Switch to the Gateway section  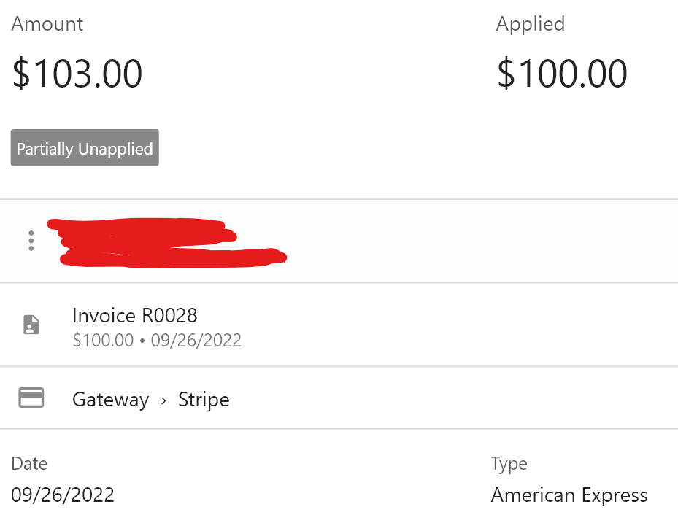(x=110, y=399)
